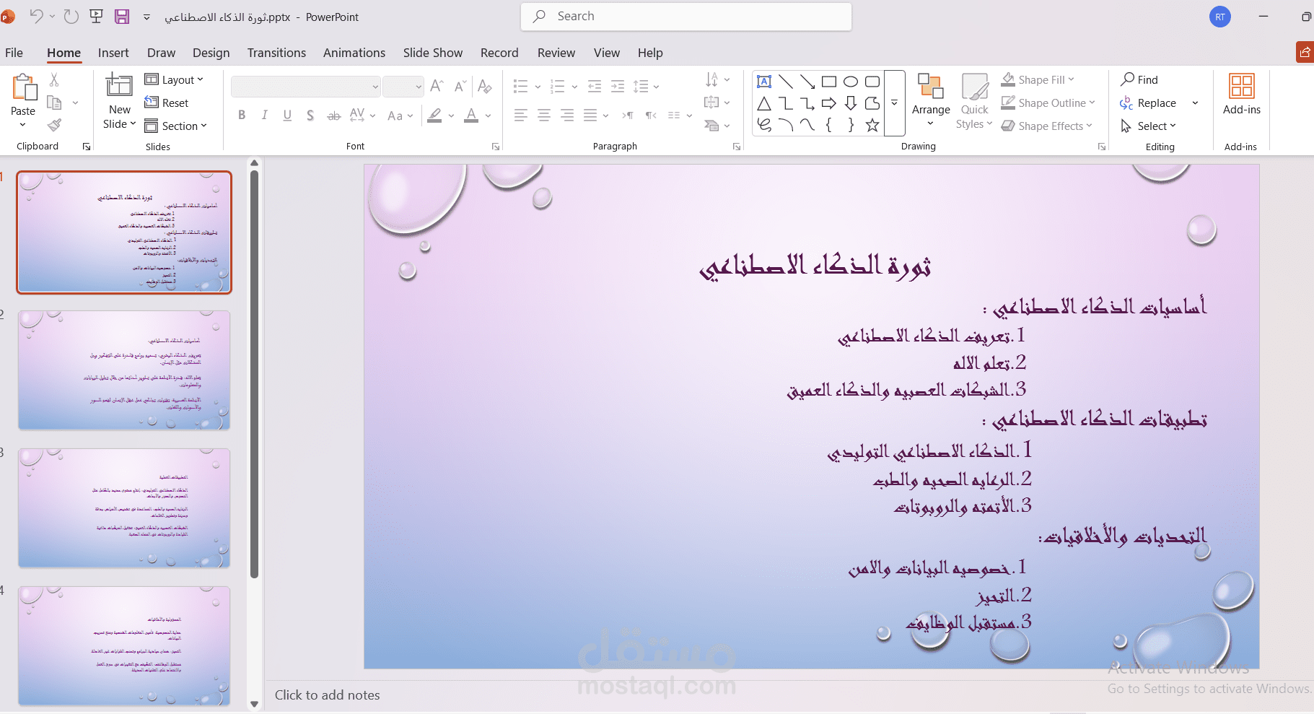Select the down arrow block shape
1314x714 pixels.
[x=851, y=104]
